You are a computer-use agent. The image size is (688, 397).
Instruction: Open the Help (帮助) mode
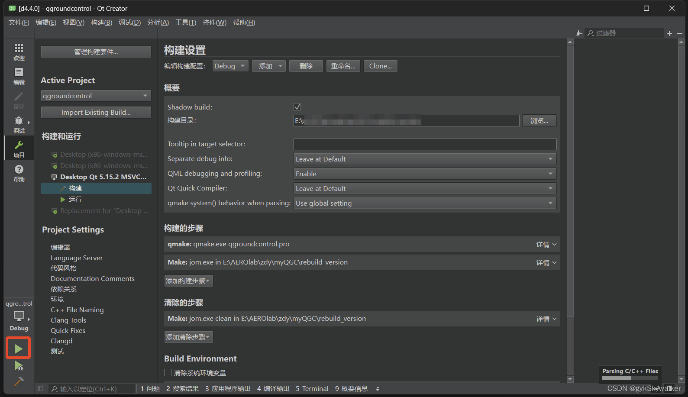click(x=19, y=173)
